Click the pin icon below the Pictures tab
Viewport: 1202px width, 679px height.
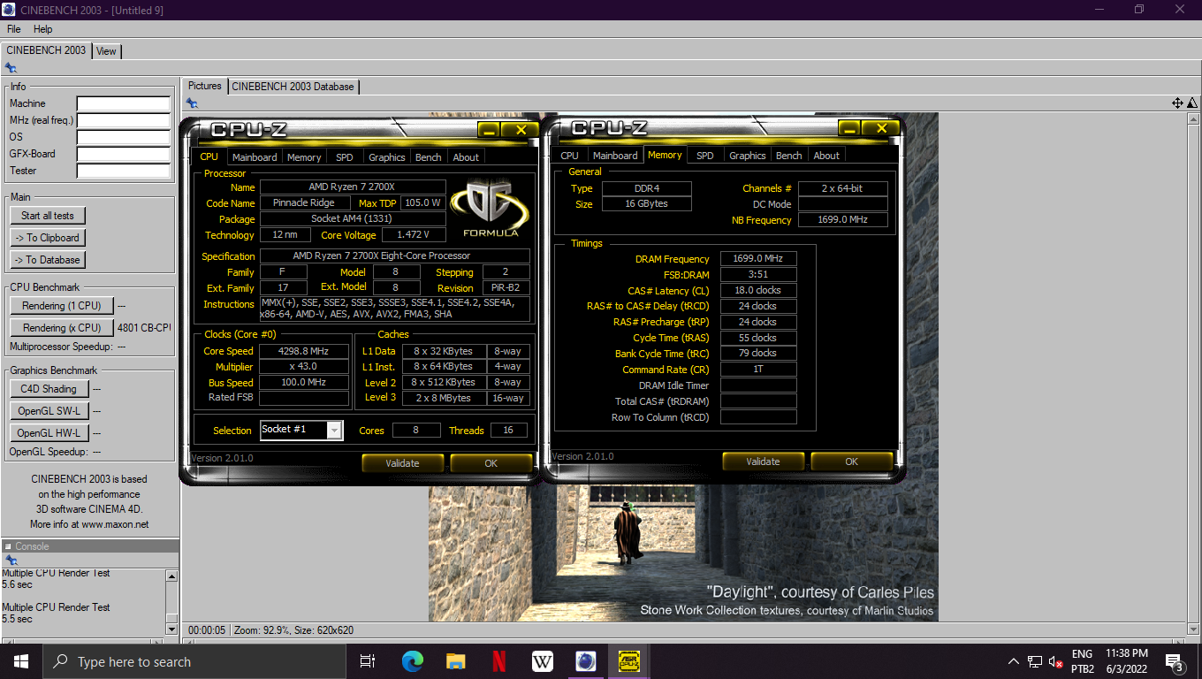[192, 103]
